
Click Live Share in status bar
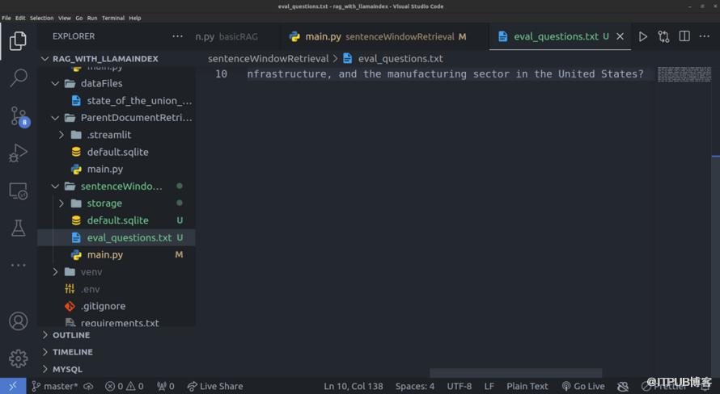tap(214, 386)
